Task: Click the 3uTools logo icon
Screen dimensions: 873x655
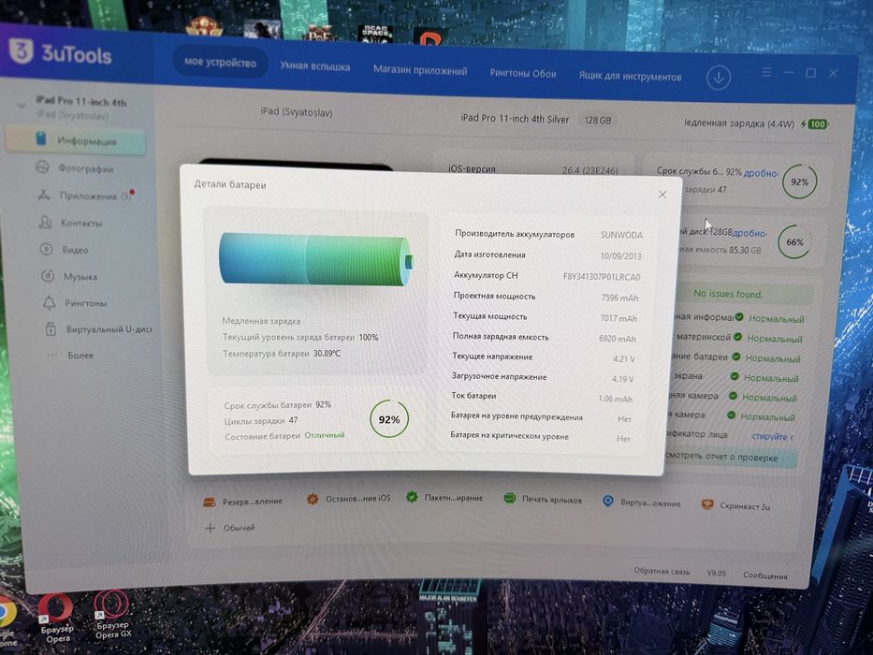Action: pyautogui.click(x=21, y=51)
